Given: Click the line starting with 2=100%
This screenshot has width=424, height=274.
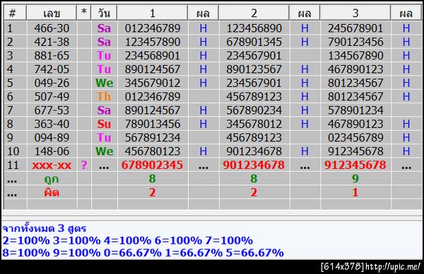Looking at the screenshot, I should pyautogui.click(x=128, y=241).
